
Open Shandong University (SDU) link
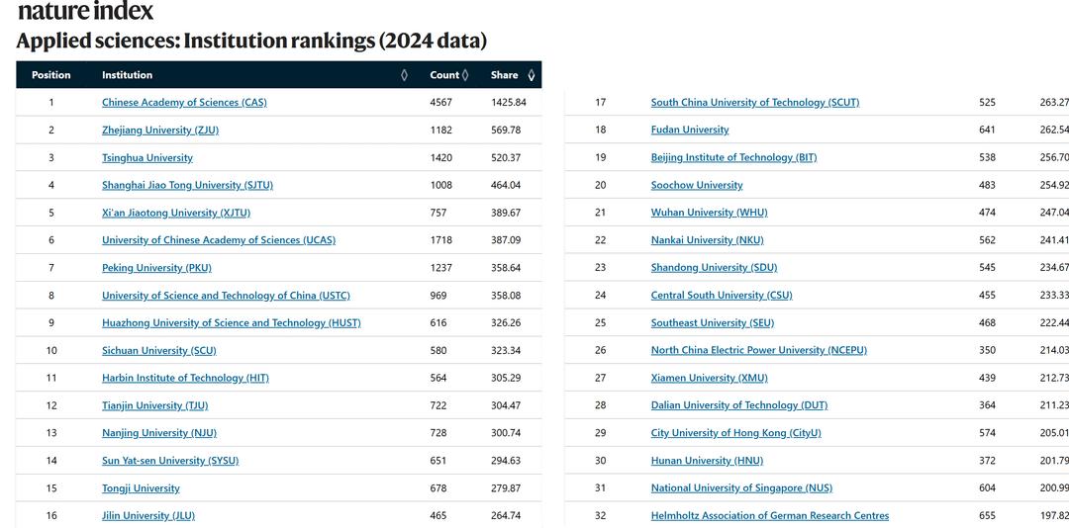point(714,268)
